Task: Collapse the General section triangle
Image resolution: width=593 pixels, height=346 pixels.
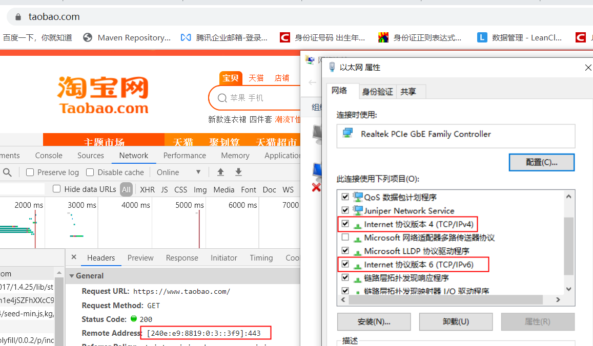Action: click(71, 276)
